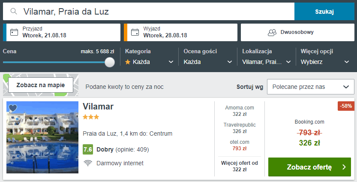Click the Zobacz ofertę button
This screenshot has height=182, width=357.
click(x=309, y=167)
